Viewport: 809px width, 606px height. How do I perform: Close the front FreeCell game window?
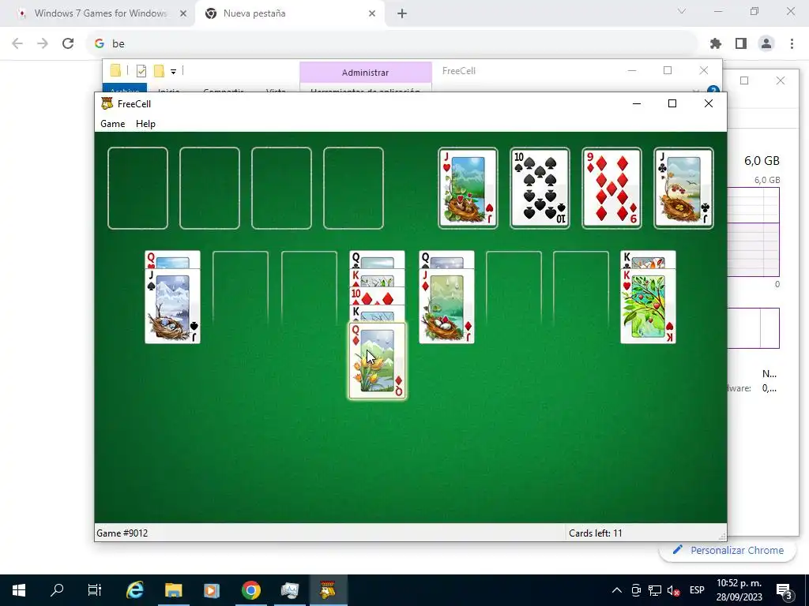[709, 103]
